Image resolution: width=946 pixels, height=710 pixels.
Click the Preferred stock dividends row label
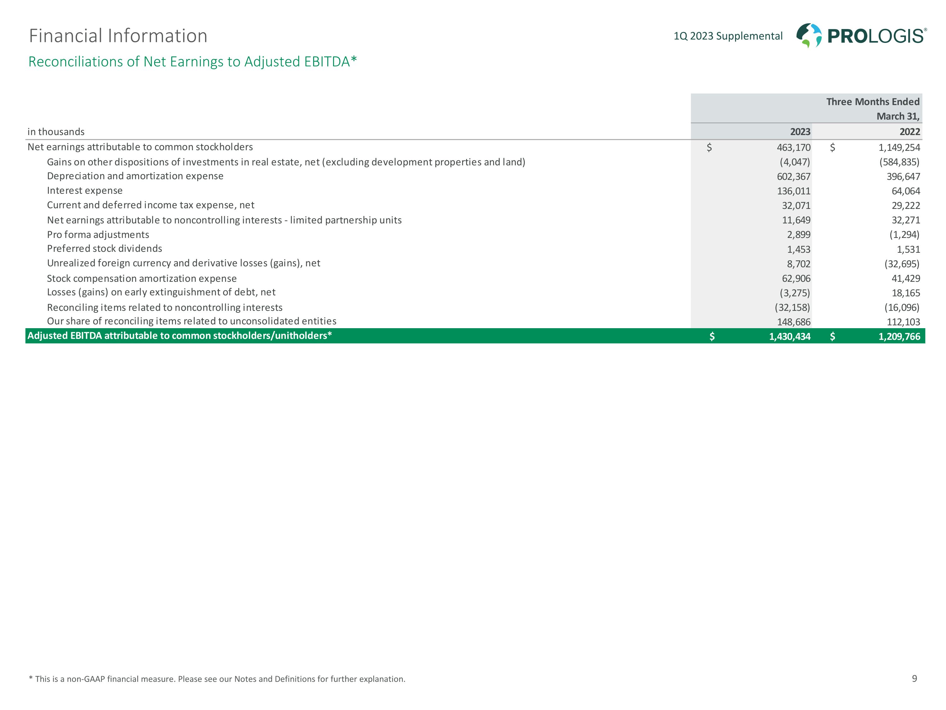pyautogui.click(x=104, y=249)
